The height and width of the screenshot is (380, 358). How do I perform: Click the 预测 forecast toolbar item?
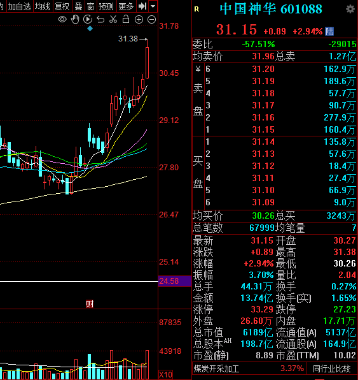(106, 6)
